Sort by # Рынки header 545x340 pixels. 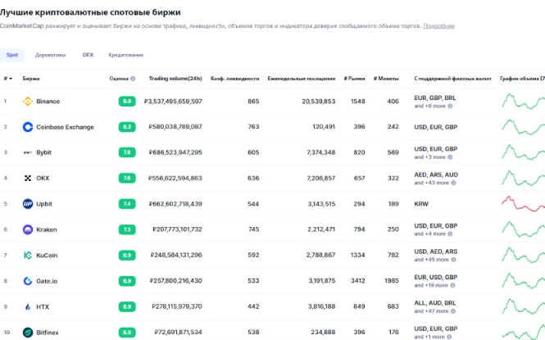click(354, 79)
